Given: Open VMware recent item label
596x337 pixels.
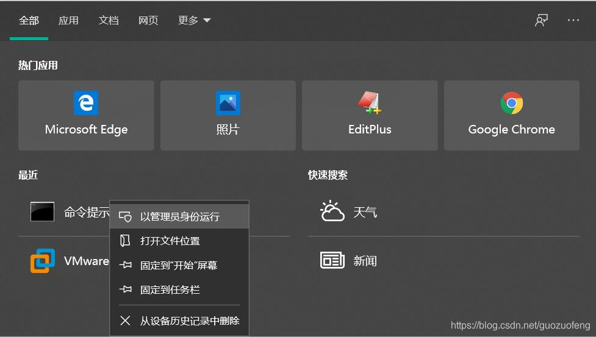Looking at the screenshot, I should (x=86, y=261).
